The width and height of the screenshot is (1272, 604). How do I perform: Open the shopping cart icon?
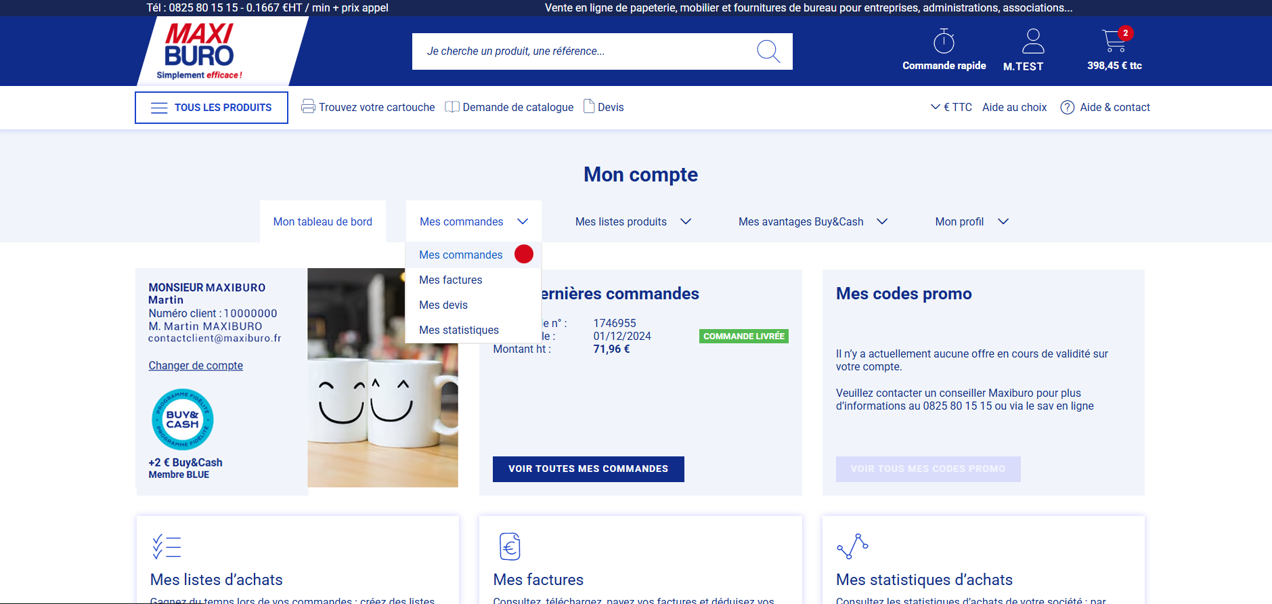click(x=1114, y=42)
